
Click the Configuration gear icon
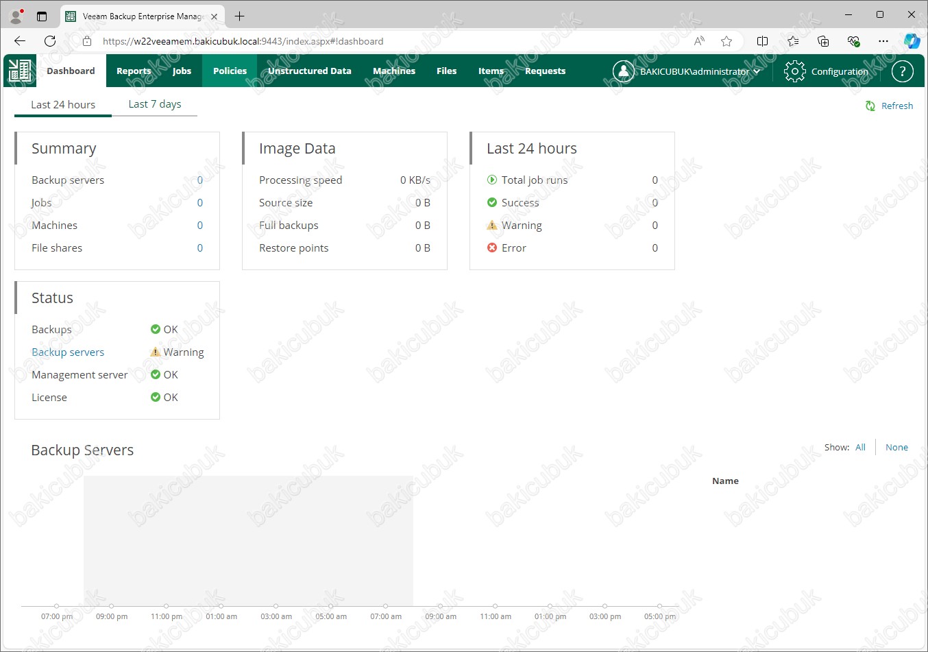(794, 71)
